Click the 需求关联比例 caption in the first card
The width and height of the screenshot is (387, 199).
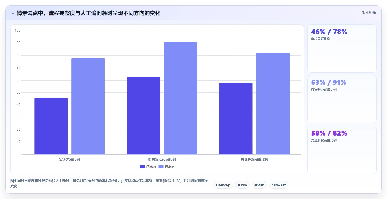(321, 39)
